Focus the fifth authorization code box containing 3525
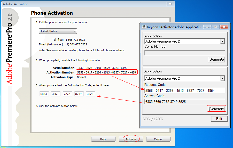Viewport: 233px width, 148px height. coord(91,94)
